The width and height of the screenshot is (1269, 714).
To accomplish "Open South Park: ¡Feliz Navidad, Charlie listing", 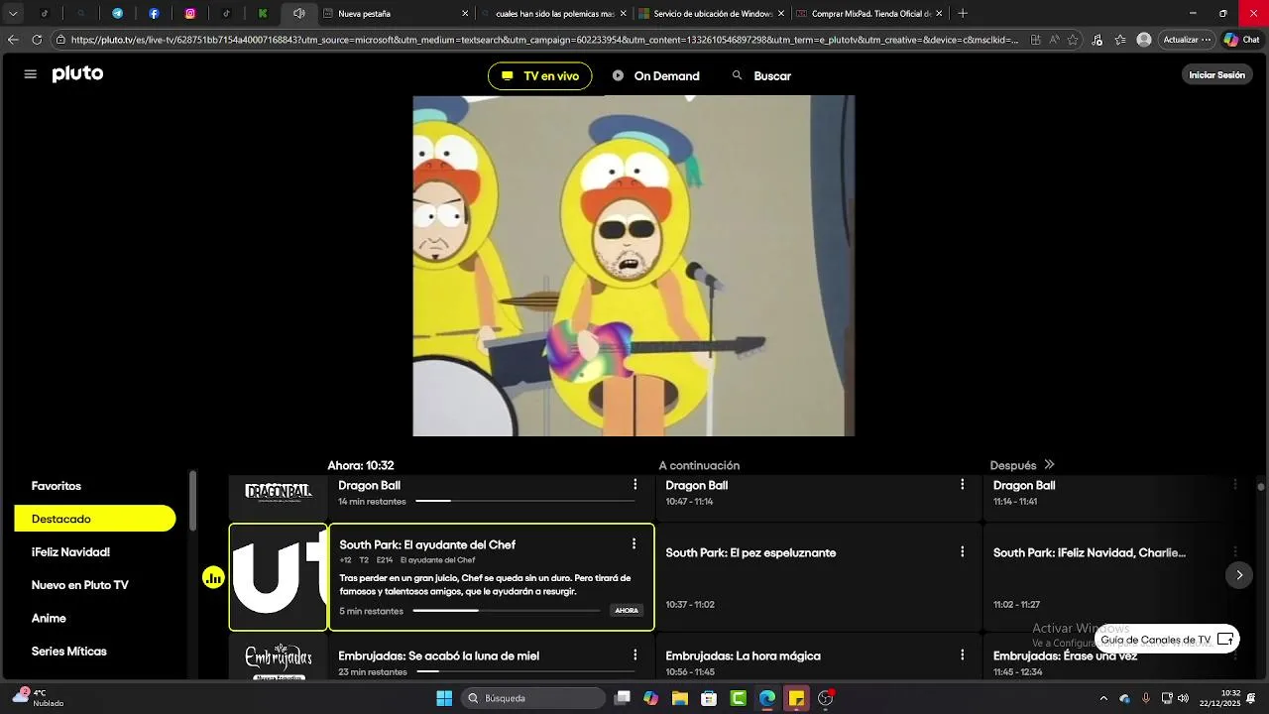I will point(1090,552).
